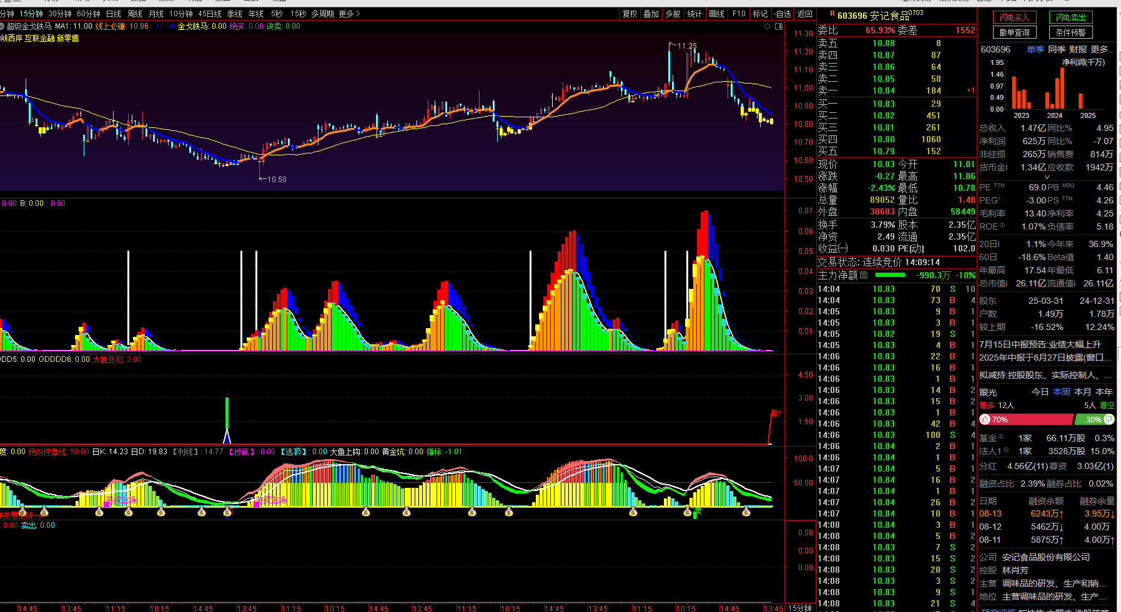Select the 单季 financial view
The image size is (1121, 612).
click(1035, 49)
